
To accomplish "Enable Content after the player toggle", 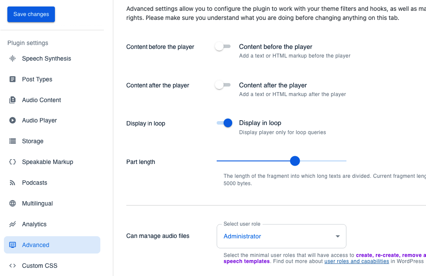I will tap(223, 85).
